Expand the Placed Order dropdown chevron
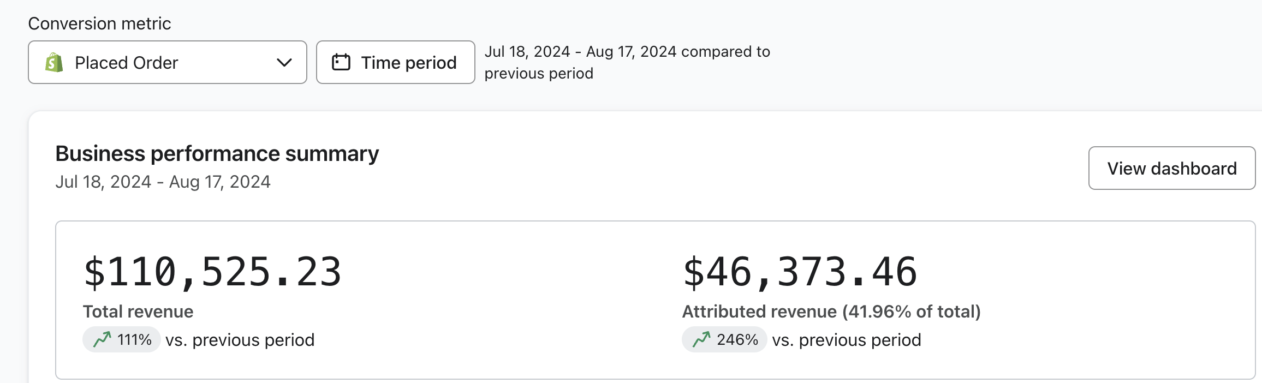The height and width of the screenshot is (383, 1262). coord(284,63)
